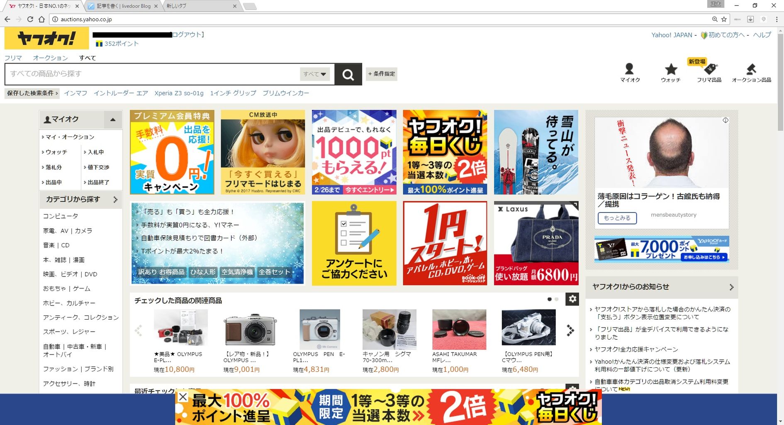The height and width of the screenshot is (425, 784).
Task: Collapse the マイオク sidebar panel
Action: [112, 120]
